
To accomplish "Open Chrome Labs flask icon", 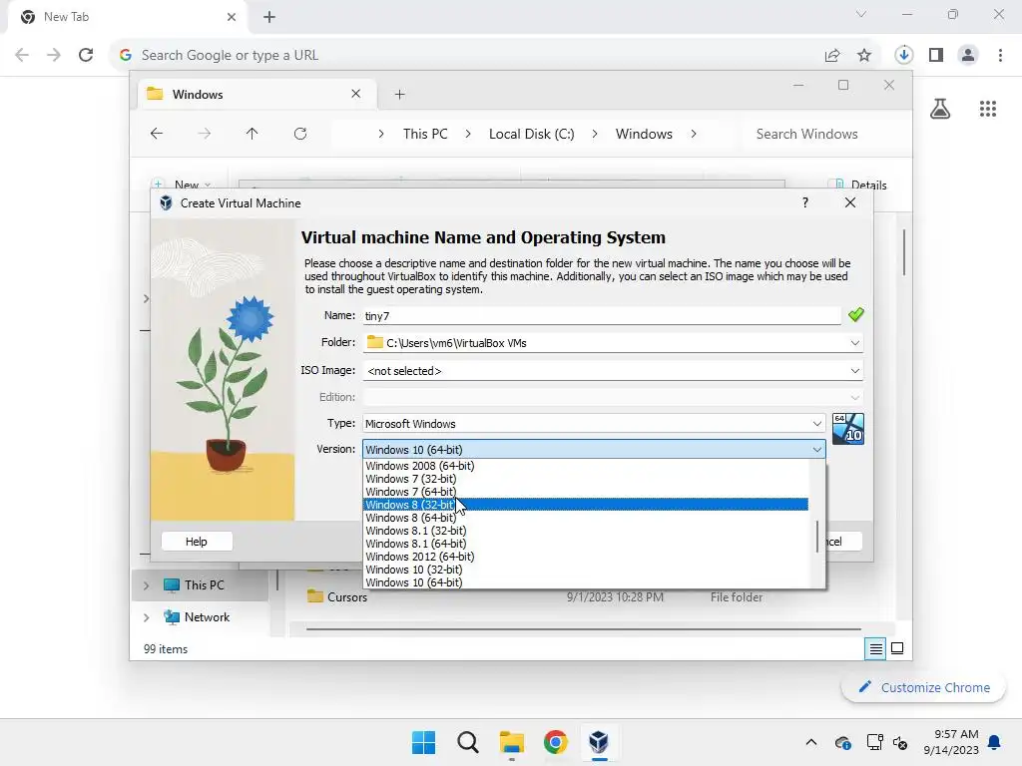I will tap(940, 109).
